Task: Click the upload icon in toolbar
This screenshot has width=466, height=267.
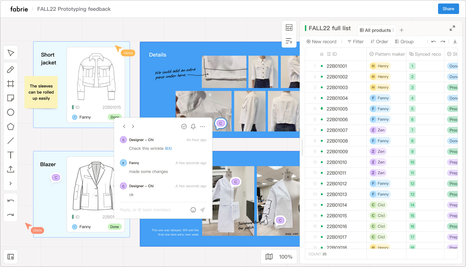Action: (x=11, y=169)
